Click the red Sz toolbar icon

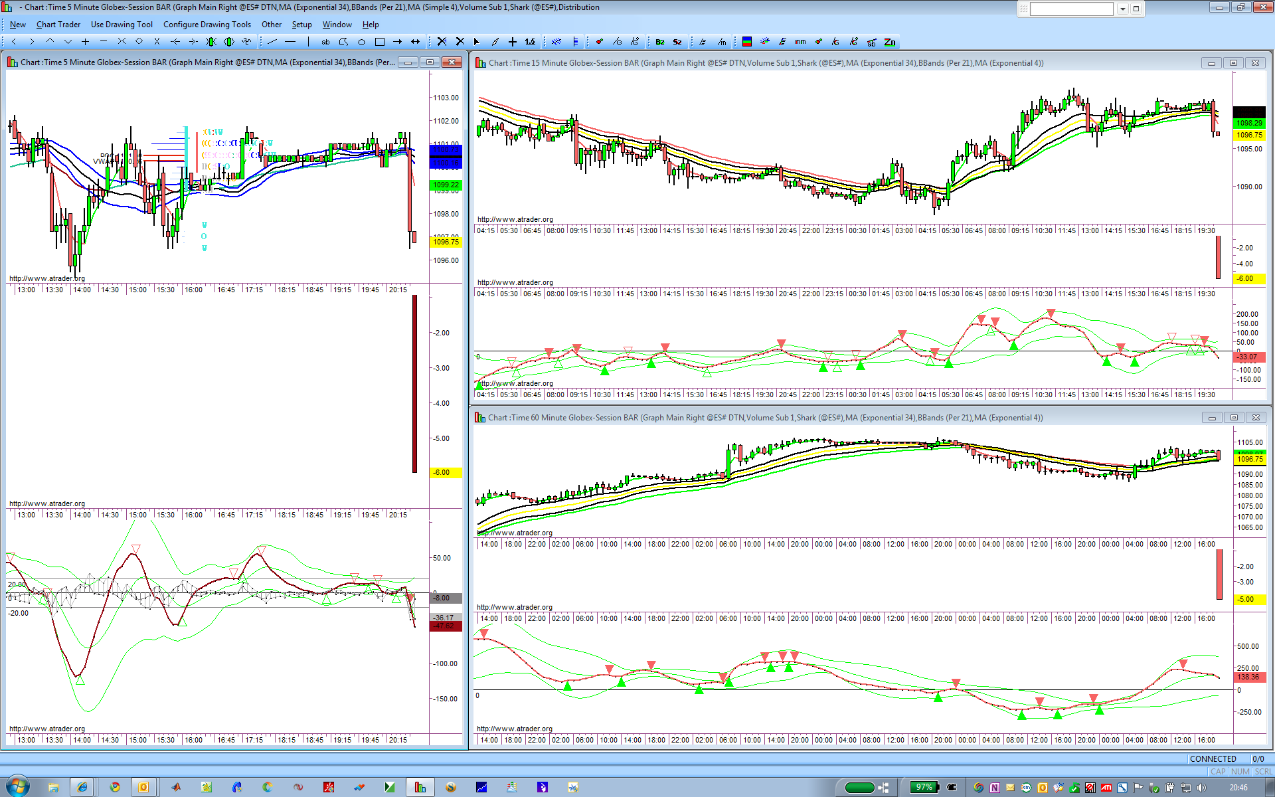point(677,42)
